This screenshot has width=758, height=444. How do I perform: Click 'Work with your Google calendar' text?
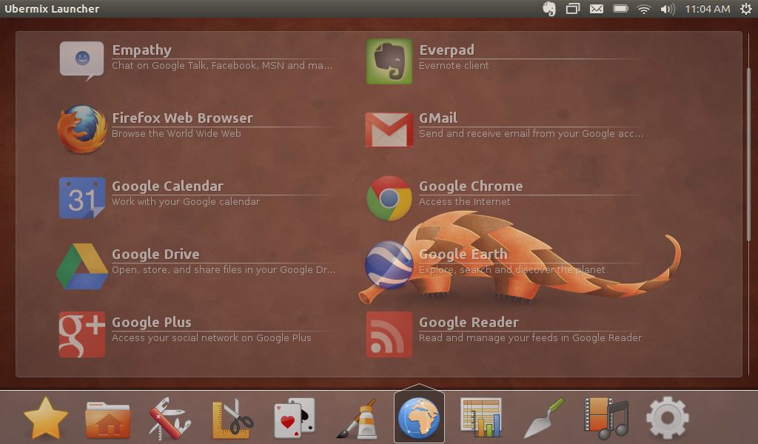[x=186, y=202]
